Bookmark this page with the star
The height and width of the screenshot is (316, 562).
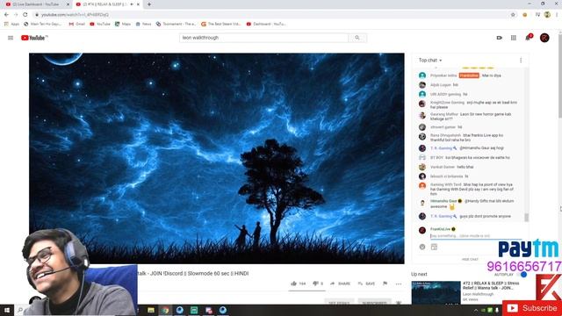(513, 15)
